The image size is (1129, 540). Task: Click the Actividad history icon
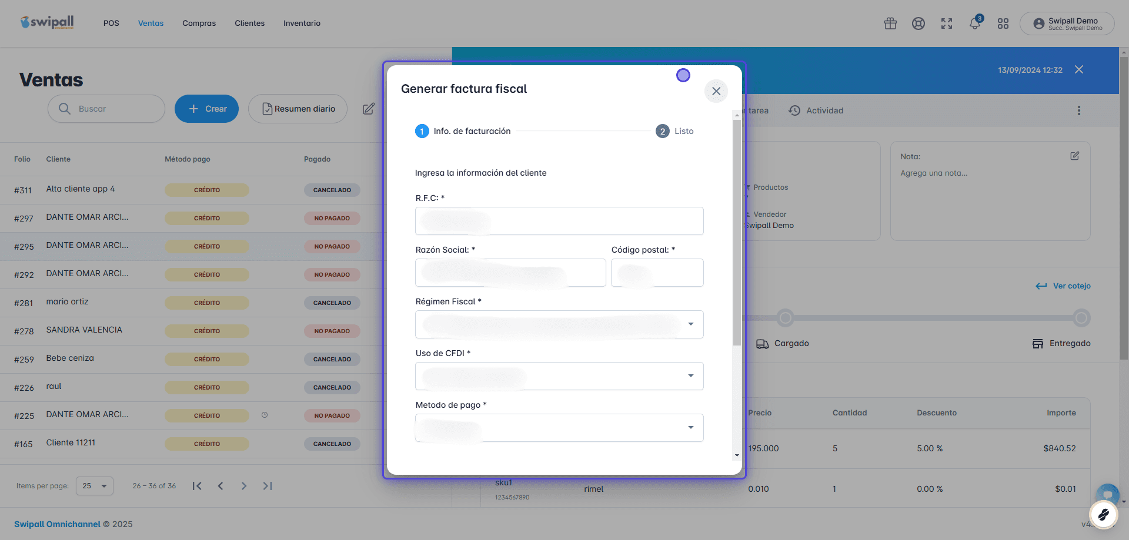coord(794,110)
